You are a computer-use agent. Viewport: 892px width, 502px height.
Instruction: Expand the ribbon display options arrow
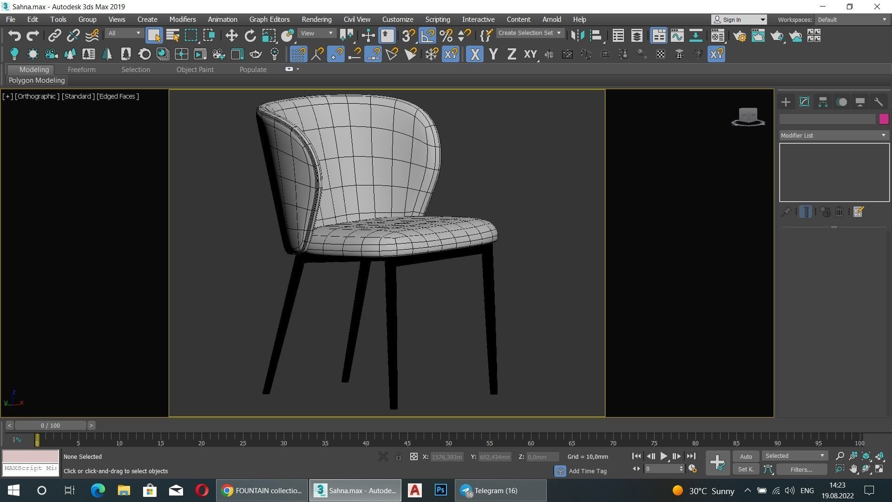click(x=298, y=69)
